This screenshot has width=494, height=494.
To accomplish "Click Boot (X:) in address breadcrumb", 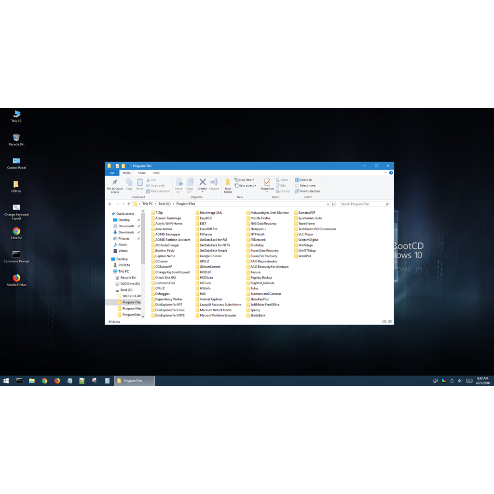I will [165, 204].
